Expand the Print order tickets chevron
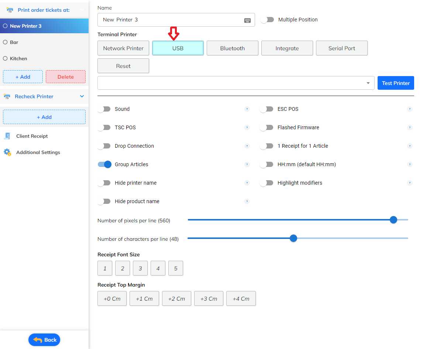 [82, 10]
